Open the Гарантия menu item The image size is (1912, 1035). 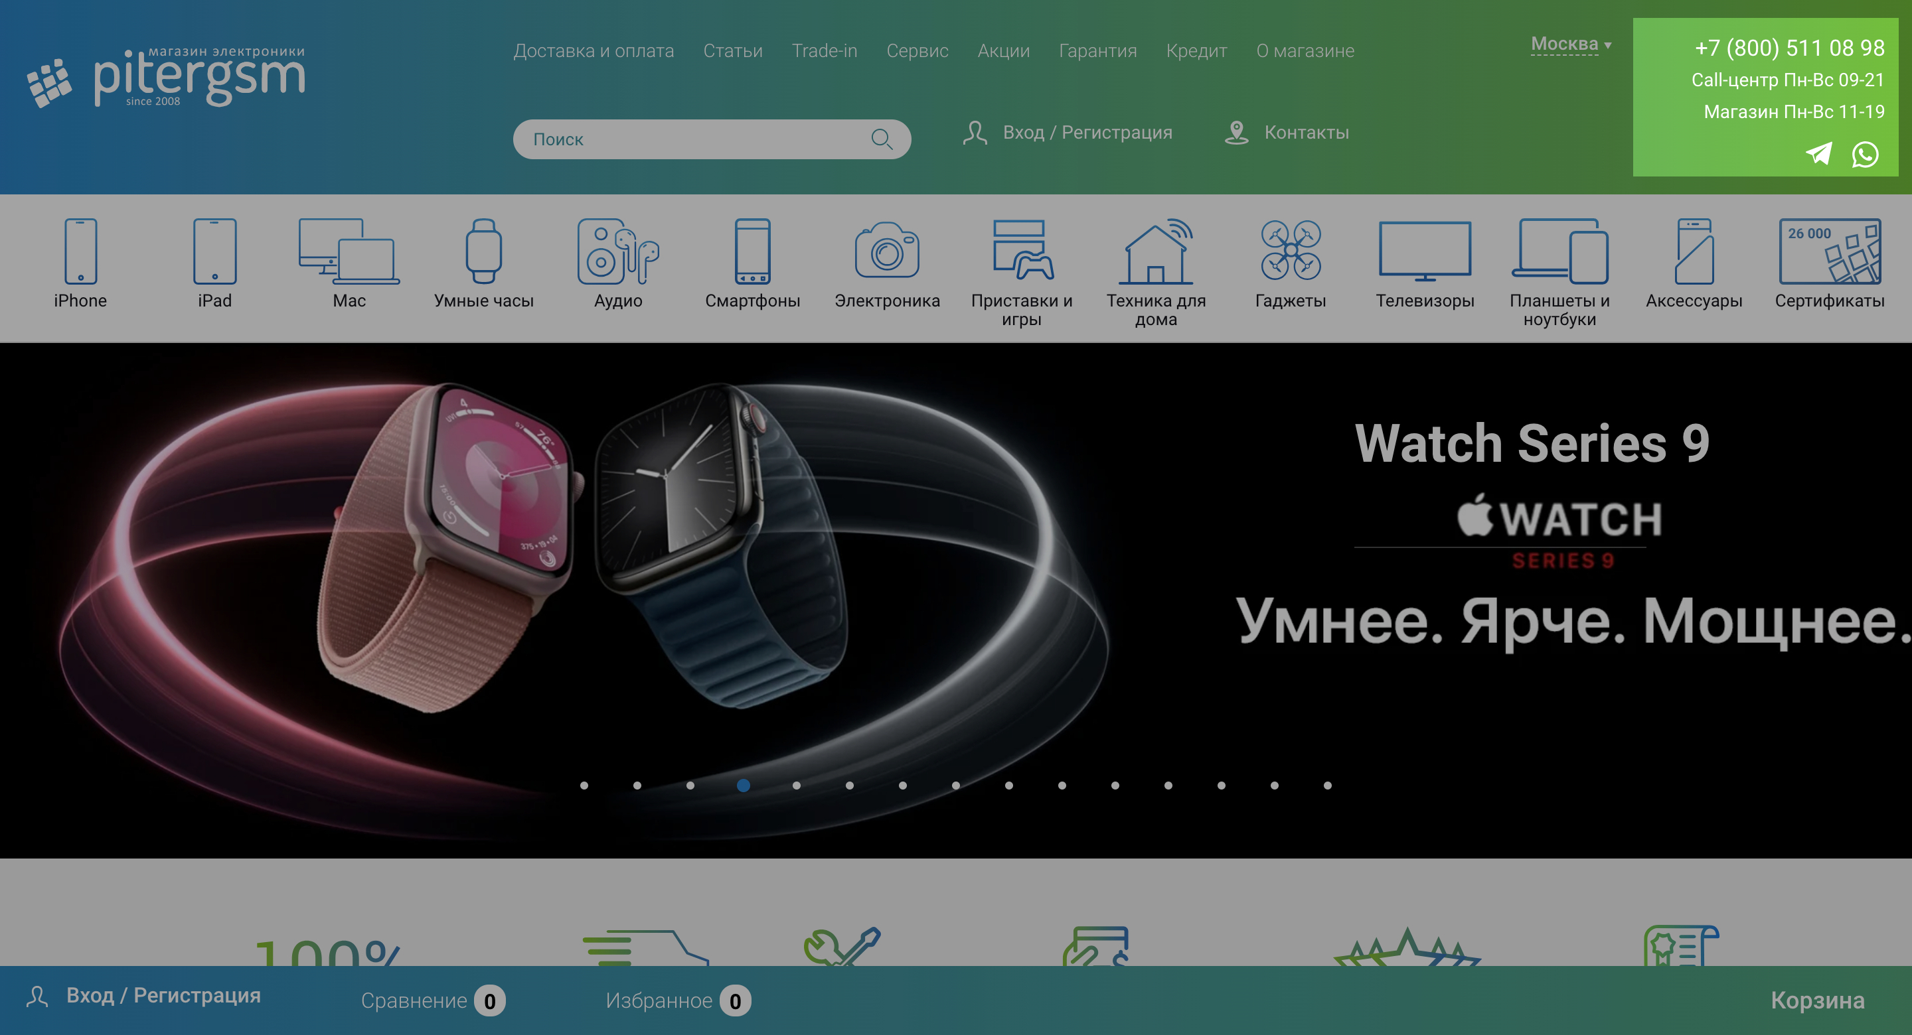click(x=1098, y=50)
